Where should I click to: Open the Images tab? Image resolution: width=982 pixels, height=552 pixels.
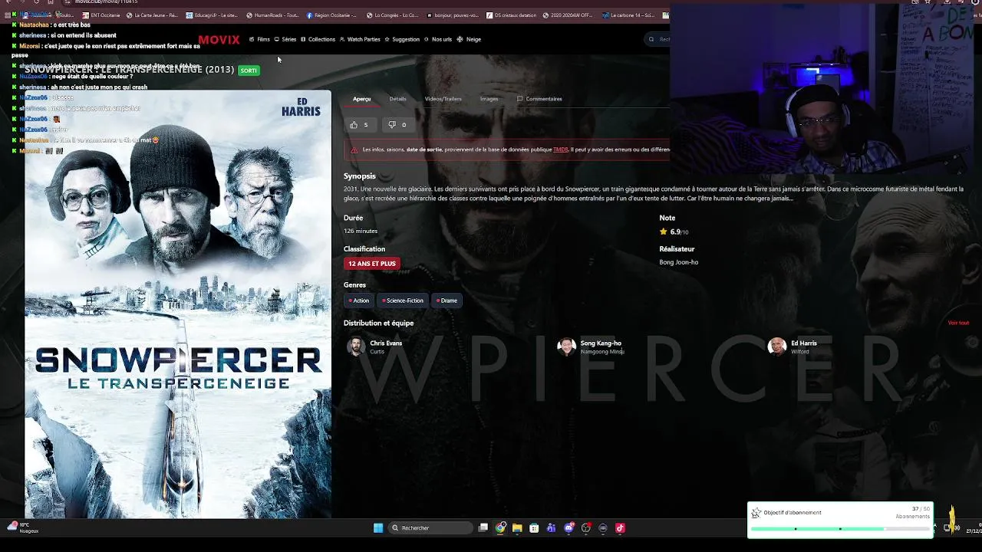pyautogui.click(x=489, y=99)
